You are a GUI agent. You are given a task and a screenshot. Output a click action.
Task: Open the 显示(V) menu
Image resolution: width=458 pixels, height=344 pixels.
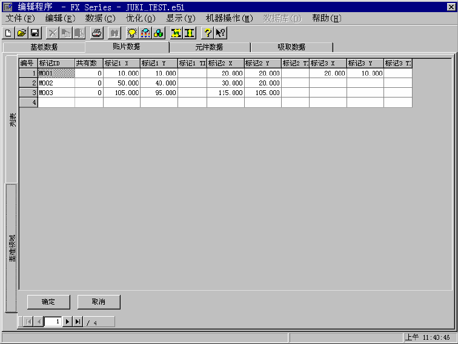coord(181,18)
